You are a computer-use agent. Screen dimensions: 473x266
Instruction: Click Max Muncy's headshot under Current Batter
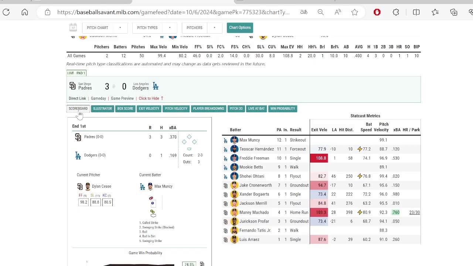point(150,186)
